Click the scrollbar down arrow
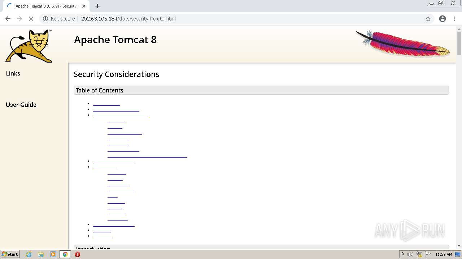 click(x=459, y=246)
